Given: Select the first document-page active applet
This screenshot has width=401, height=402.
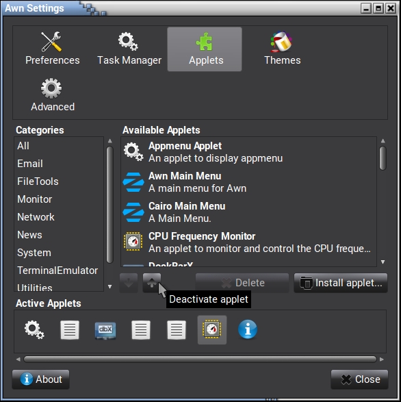Looking at the screenshot, I should (x=70, y=330).
